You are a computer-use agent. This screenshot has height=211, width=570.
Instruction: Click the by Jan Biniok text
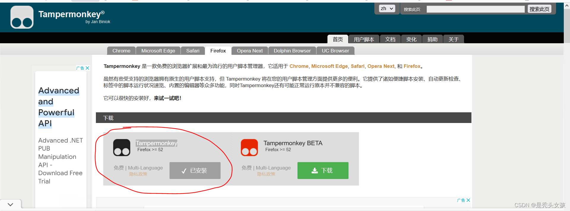coord(98,22)
